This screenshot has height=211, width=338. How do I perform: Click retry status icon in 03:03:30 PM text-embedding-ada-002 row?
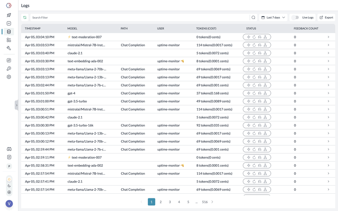(254, 61)
